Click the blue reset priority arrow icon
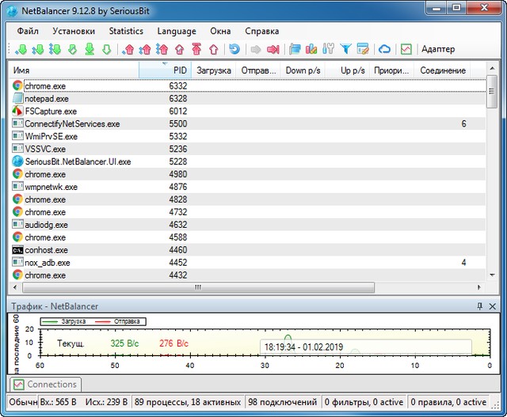The image size is (507, 417). 234,49
